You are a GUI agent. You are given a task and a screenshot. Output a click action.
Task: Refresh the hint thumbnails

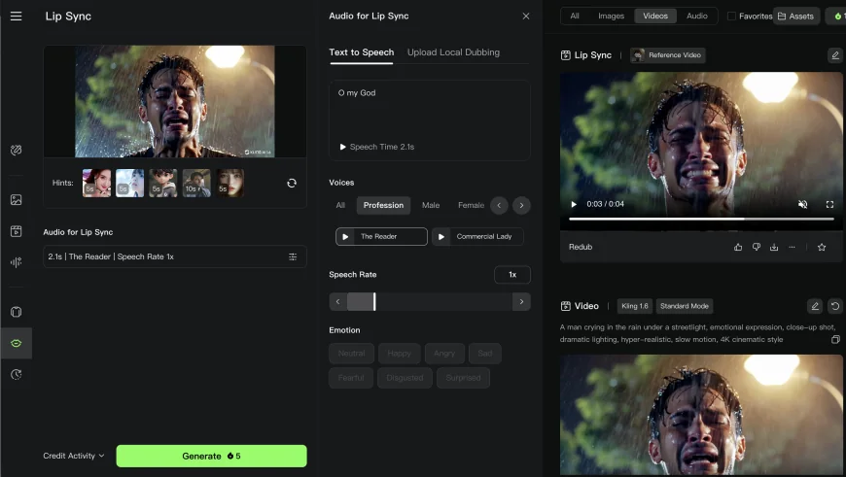[292, 184]
